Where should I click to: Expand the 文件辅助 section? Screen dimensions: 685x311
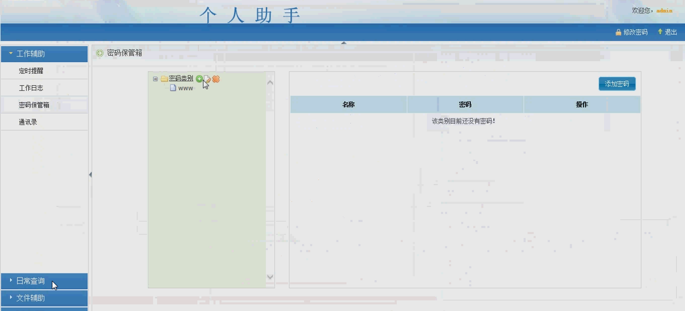coord(44,298)
